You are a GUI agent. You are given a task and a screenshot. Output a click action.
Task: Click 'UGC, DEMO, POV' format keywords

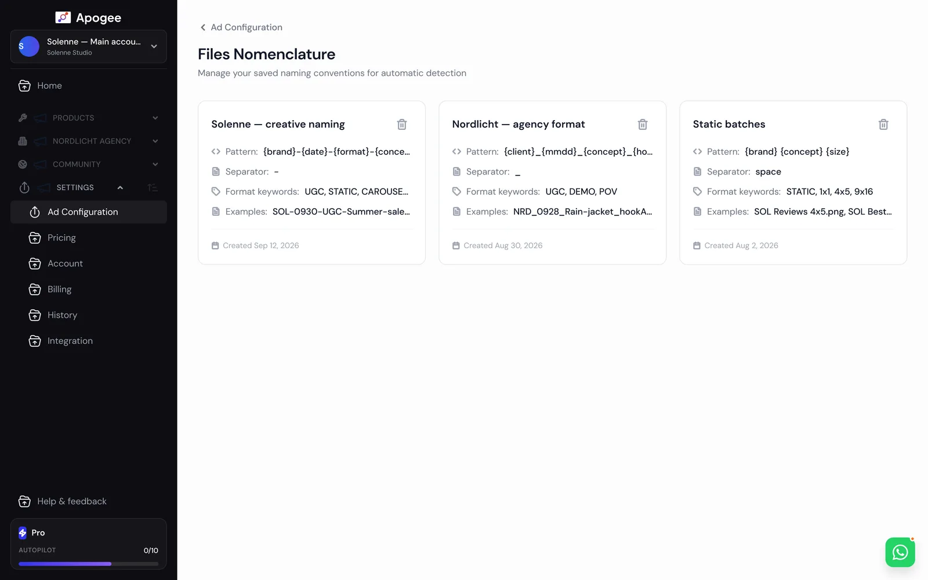581,191
